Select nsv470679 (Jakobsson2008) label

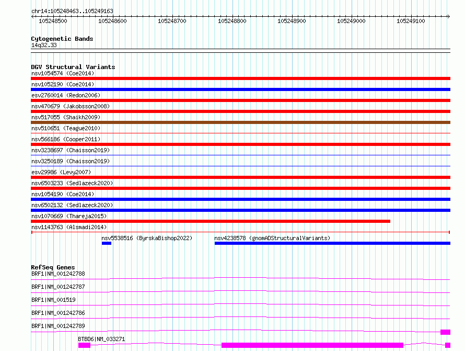click(71, 106)
